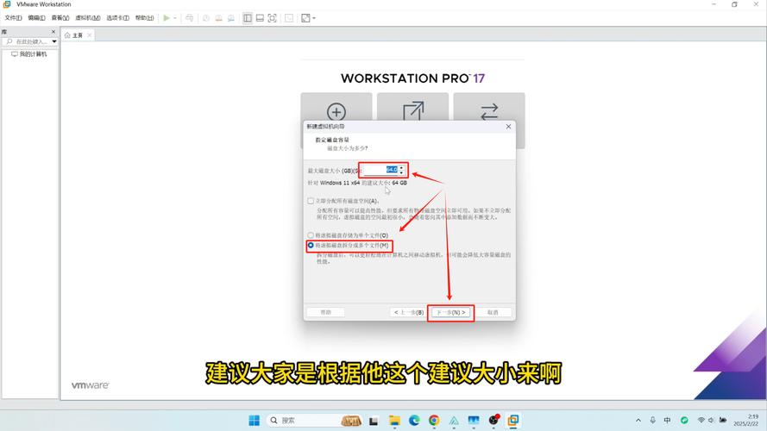Click the take snapshot clock icon
767x431 pixels.
206,18
